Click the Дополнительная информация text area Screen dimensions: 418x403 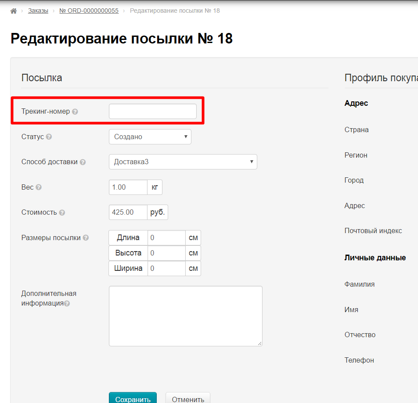point(185,316)
